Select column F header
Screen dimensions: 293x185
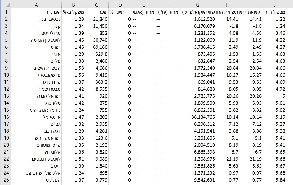(x=167, y=5)
